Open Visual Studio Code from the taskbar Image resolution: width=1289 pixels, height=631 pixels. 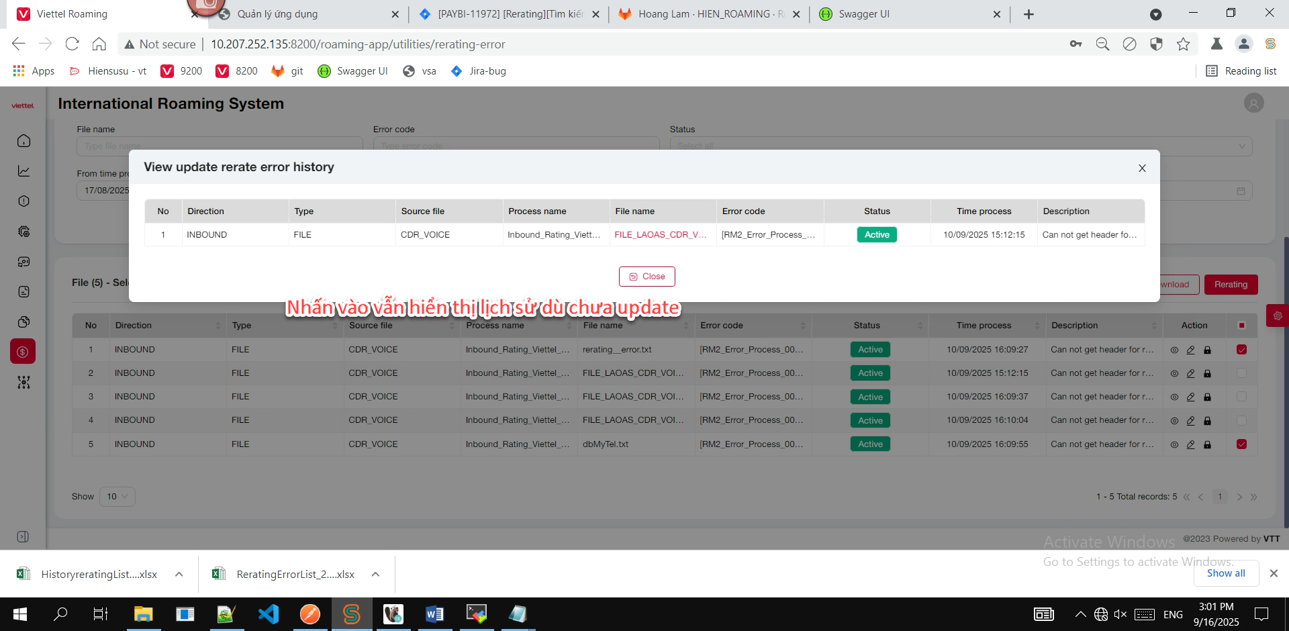(268, 614)
